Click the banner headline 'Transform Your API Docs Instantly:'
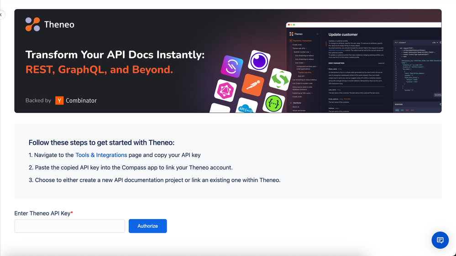Image resolution: width=456 pixels, height=256 pixels. coord(115,55)
